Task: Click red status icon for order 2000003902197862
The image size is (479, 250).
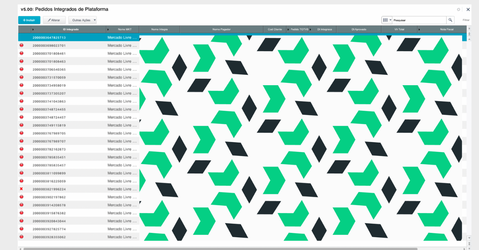Action: pyautogui.click(x=21, y=197)
